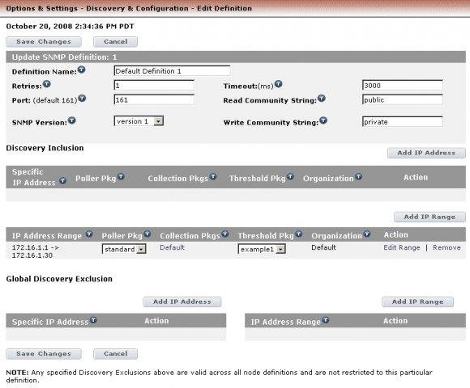Click the Default Organization value in range row
Screen dimensions: 470x388
(x=323, y=247)
